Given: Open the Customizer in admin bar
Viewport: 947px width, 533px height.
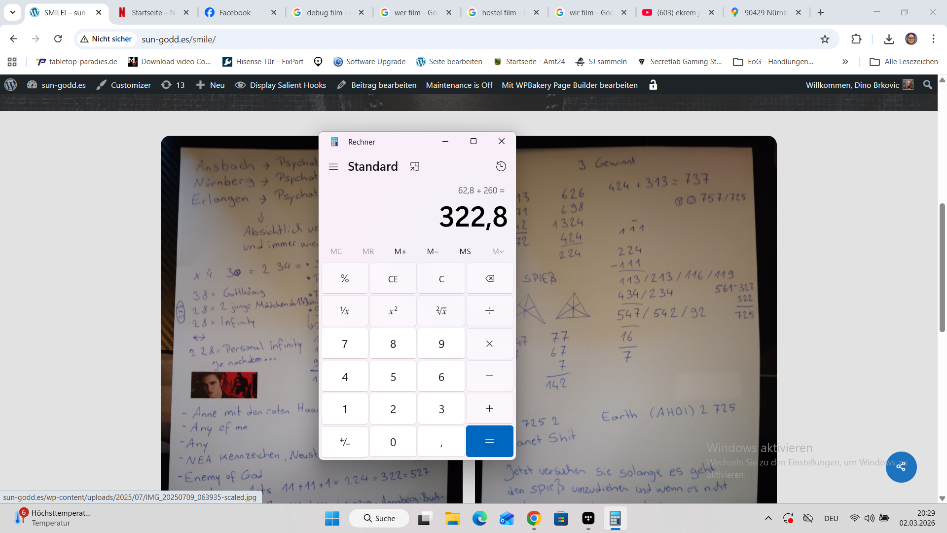Looking at the screenshot, I should tap(124, 85).
